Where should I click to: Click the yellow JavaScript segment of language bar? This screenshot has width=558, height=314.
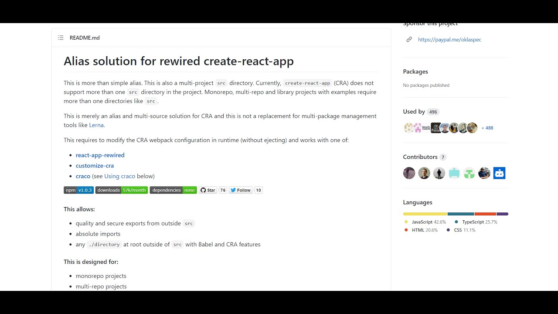[x=425, y=214]
